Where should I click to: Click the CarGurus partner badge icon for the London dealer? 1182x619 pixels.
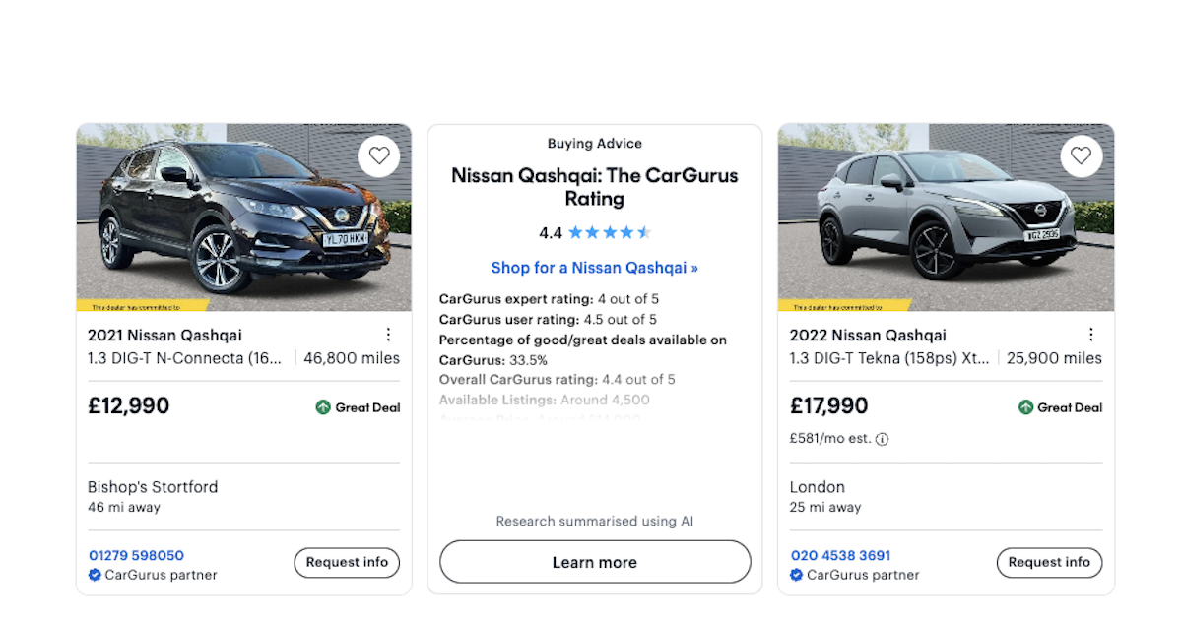coord(797,575)
